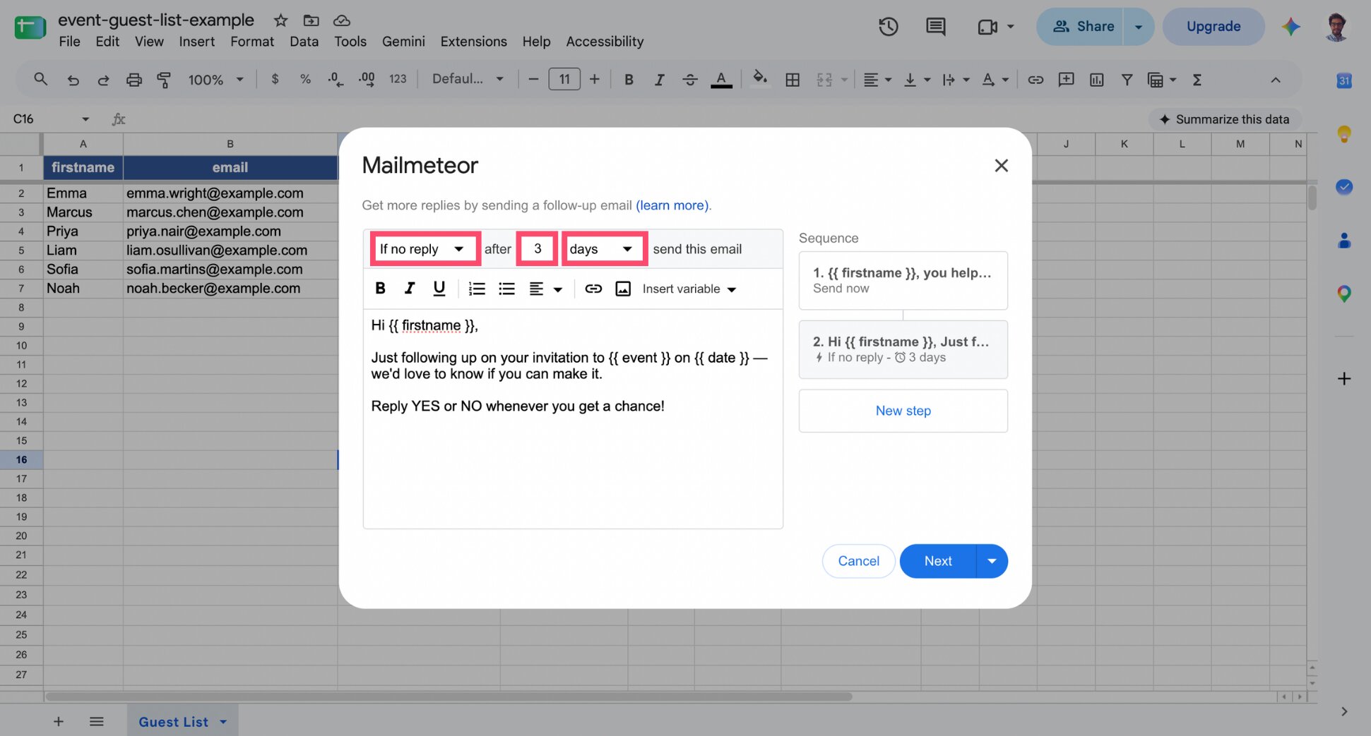Open text color picker in toolbar

(x=720, y=80)
